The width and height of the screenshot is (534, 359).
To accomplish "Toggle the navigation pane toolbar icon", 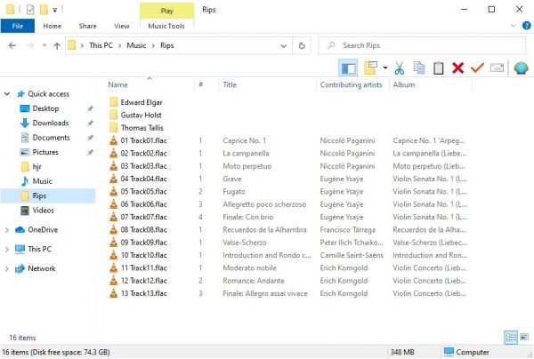I will coord(348,68).
